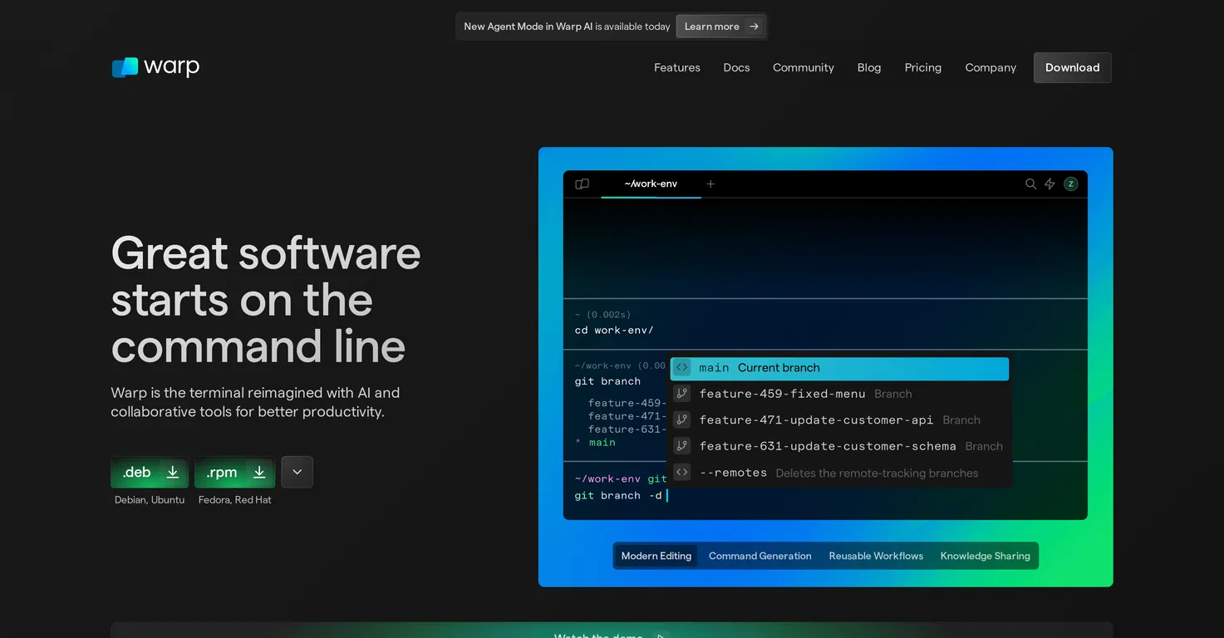Click the * main branch output line
Viewport: 1224px width, 638px height.
coord(595,442)
